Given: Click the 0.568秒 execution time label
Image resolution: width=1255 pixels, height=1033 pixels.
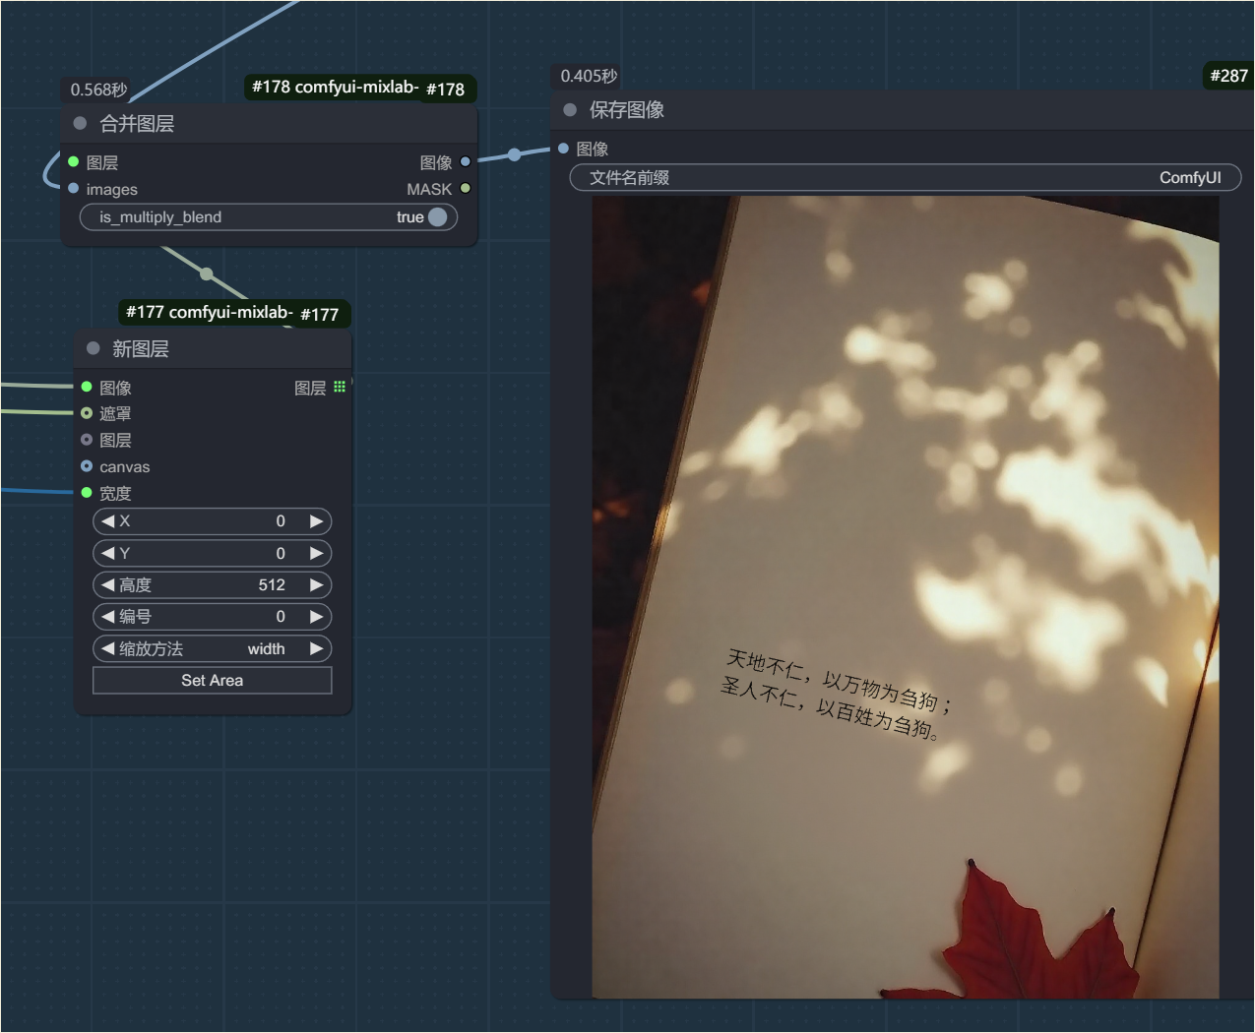Looking at the screenshot, I should click(98, 90).
